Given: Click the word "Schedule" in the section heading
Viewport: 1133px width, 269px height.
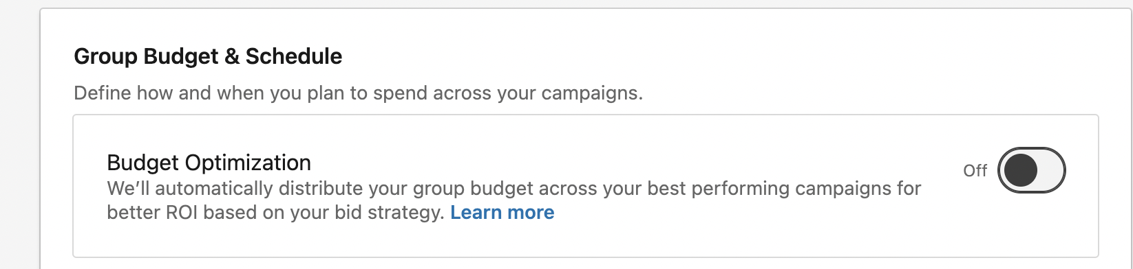Looking at the screenshot, I should point(294,56).
